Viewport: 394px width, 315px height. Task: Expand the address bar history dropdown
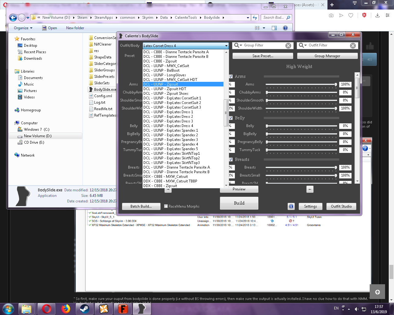click(248, 18)
